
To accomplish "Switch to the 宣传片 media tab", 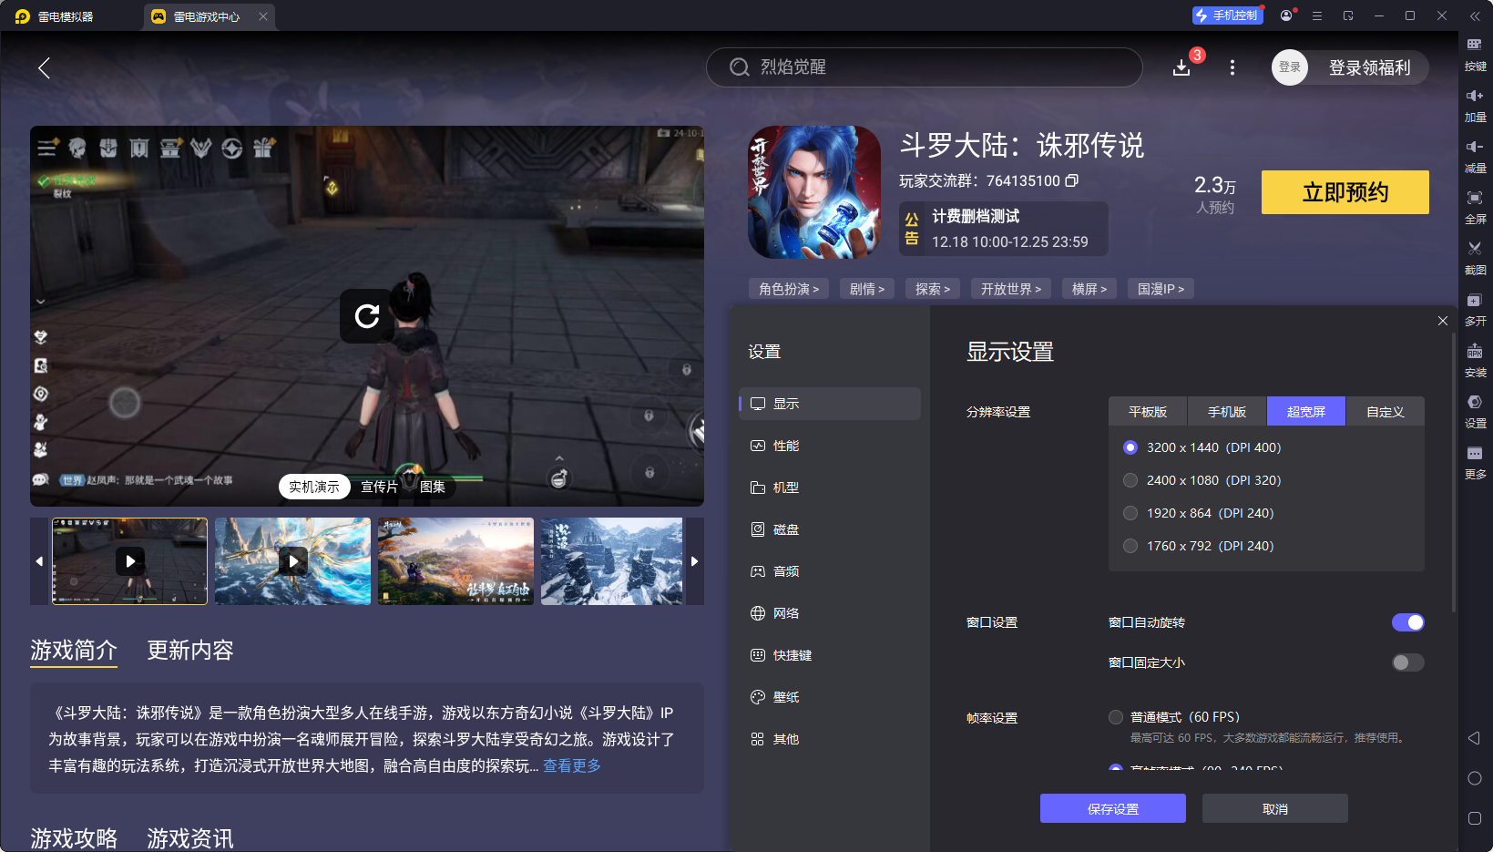I will (379, 486).
